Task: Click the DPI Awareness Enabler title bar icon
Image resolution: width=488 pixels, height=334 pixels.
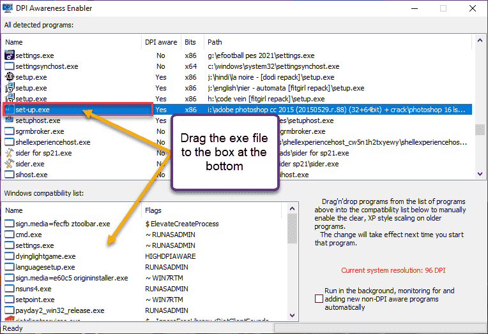Action: pos(8,8)
